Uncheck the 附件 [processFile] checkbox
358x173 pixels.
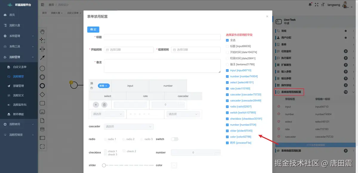227,143
